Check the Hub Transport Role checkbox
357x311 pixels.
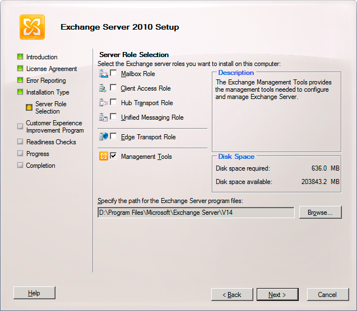pos(113,102)
